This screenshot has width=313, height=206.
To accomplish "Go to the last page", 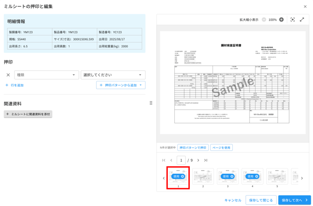I will [x=206, y=160].
